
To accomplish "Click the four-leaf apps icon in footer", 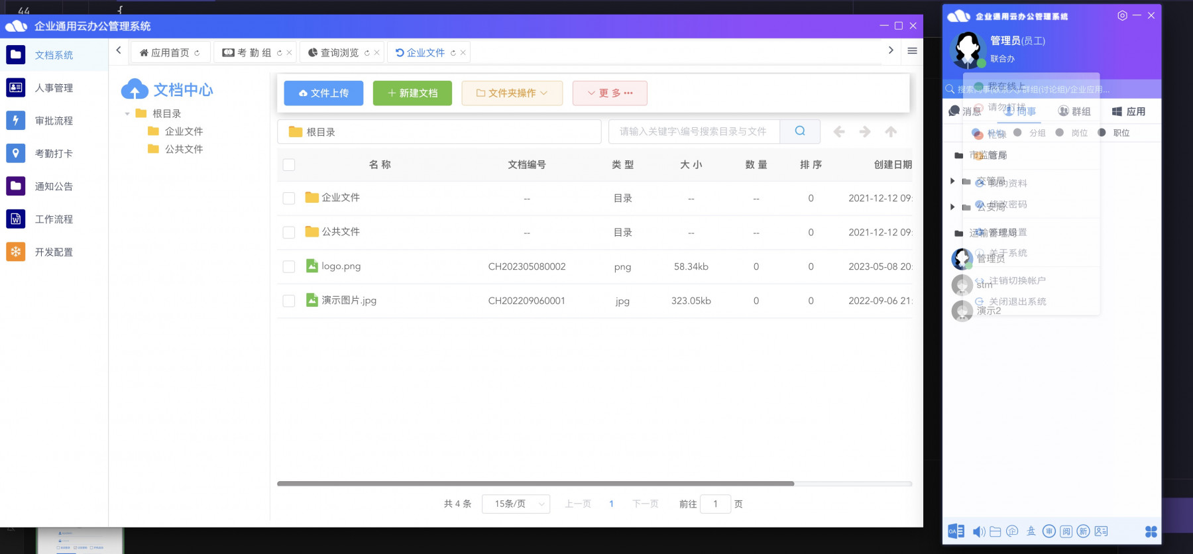I will (1151, 531).
